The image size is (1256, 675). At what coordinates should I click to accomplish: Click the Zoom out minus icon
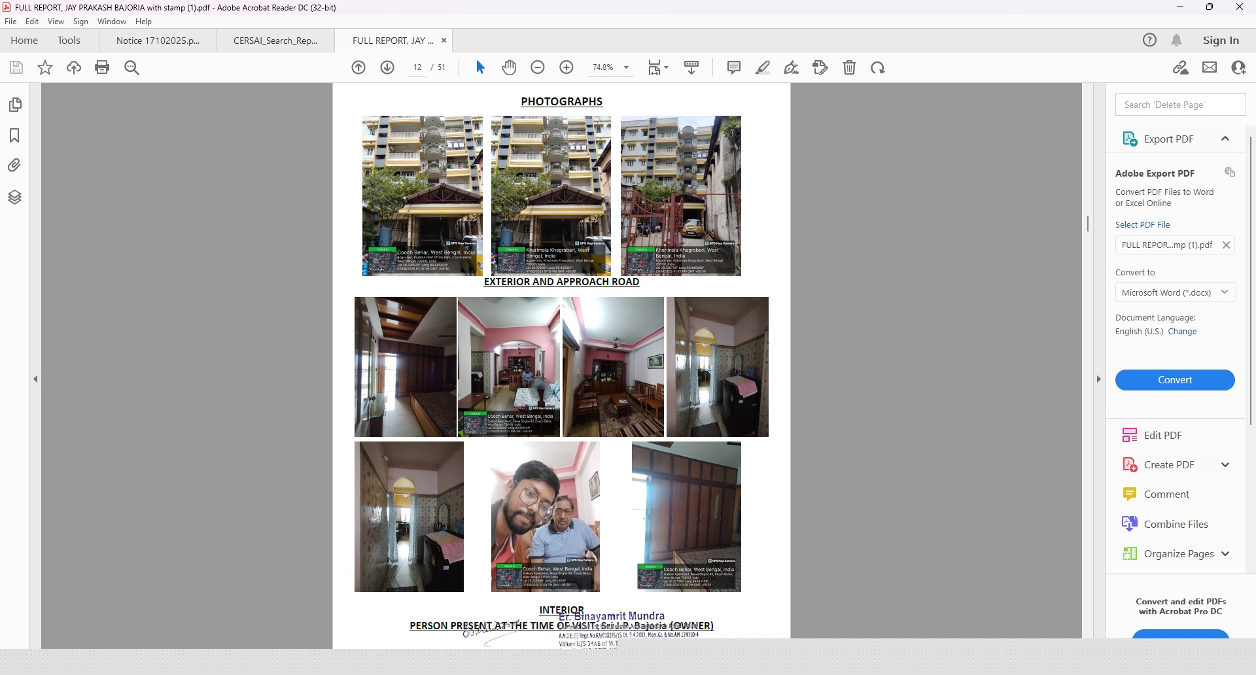coord(538,67)
